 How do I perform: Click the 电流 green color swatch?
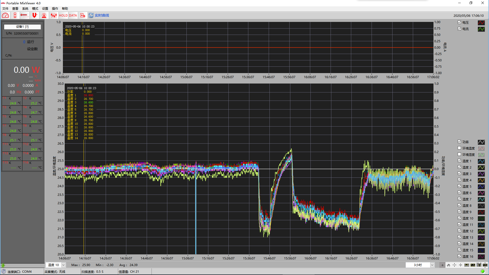pos(481,29)
